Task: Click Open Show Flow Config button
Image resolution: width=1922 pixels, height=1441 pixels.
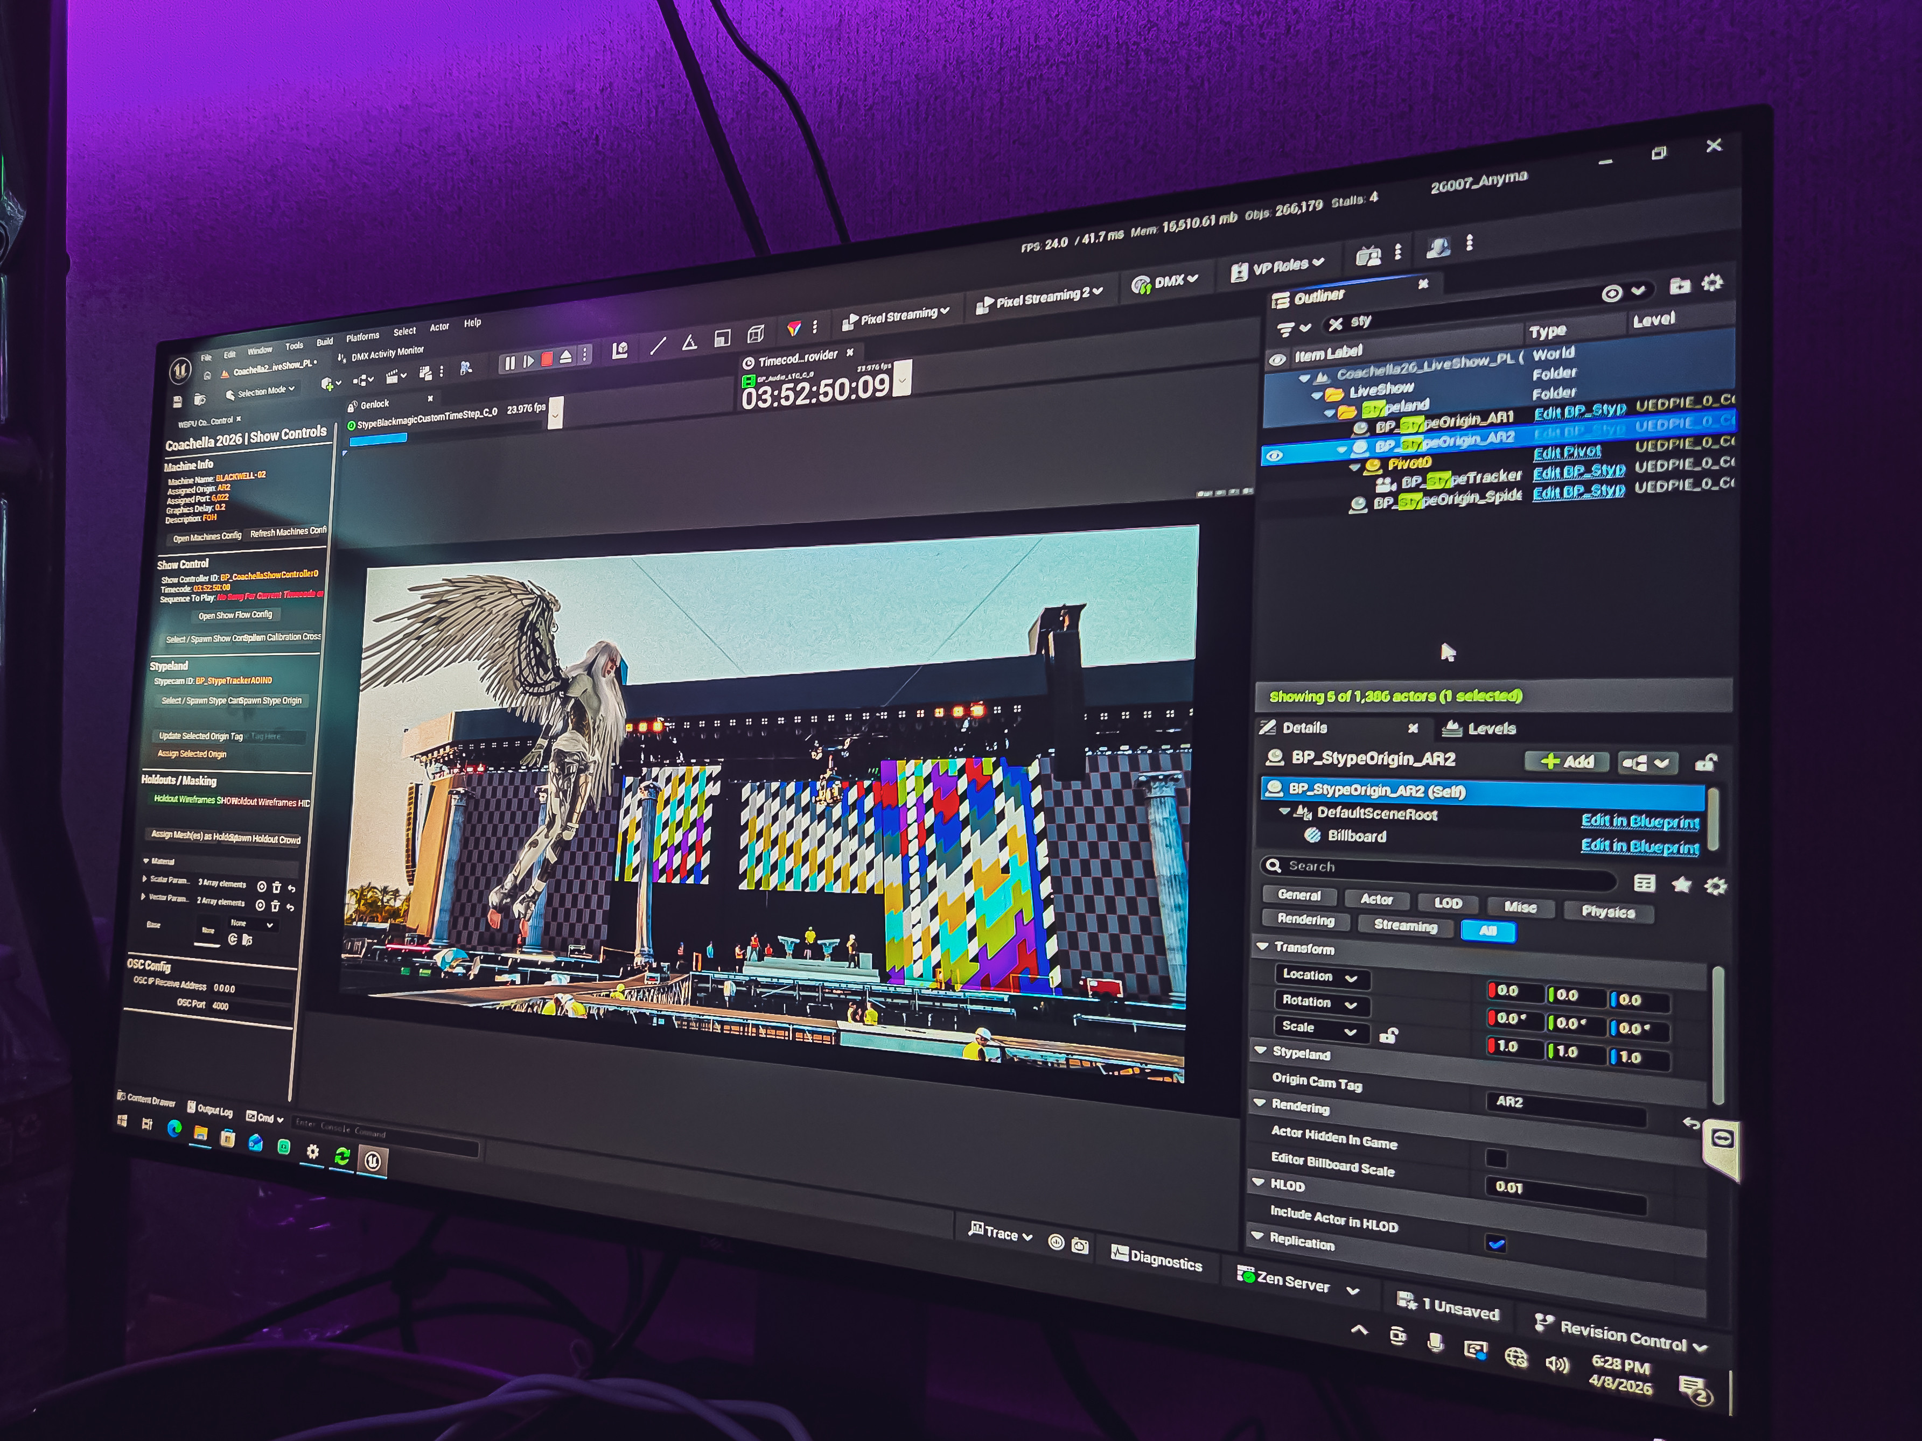Action: (x=235, y=615)
